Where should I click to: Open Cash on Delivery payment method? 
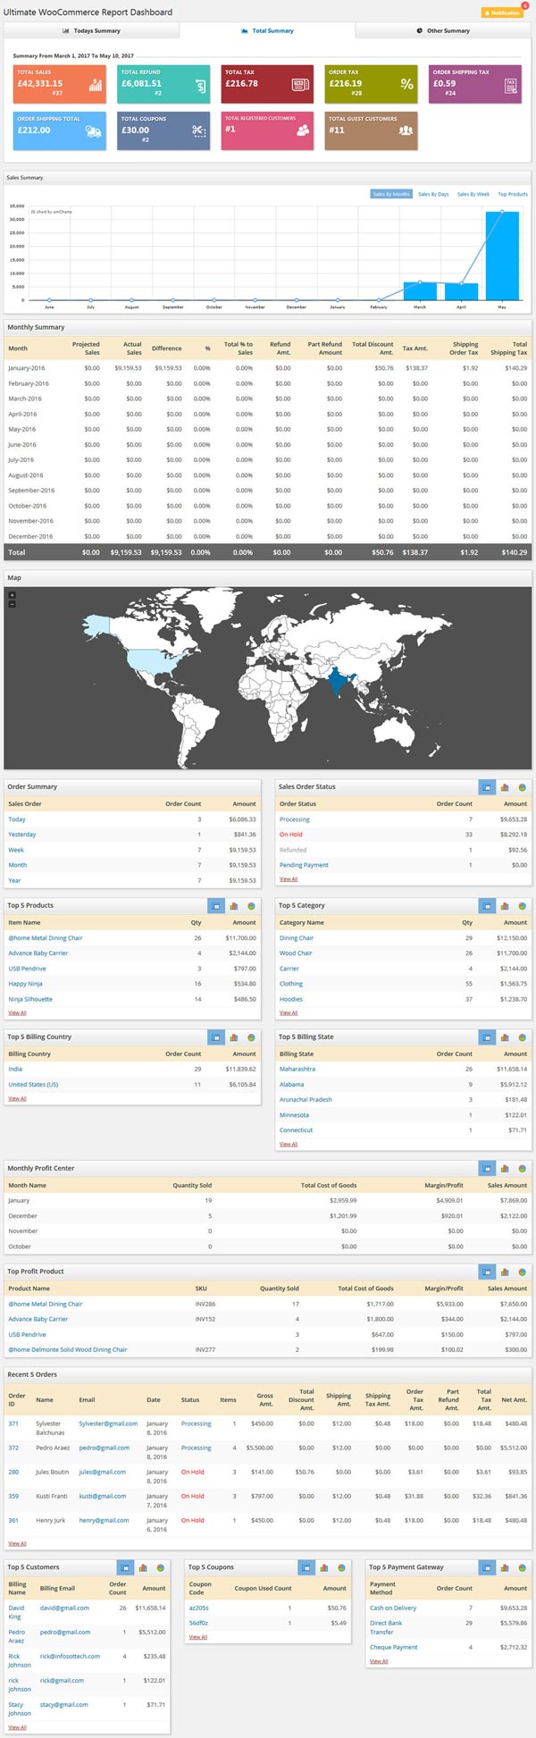(393, 1608)
